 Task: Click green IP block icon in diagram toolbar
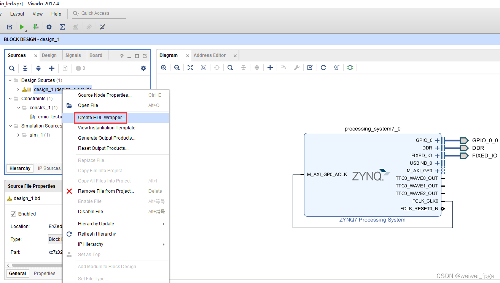(350, 68)
